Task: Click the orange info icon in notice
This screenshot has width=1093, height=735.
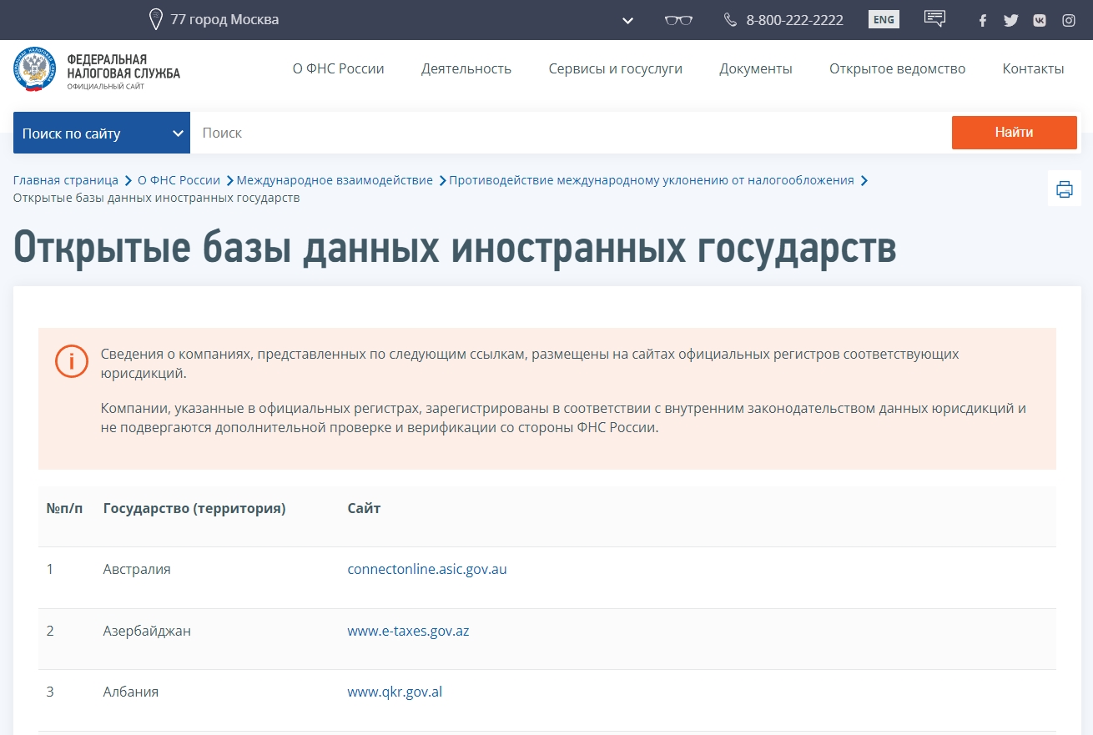Action: click(72, 361)
